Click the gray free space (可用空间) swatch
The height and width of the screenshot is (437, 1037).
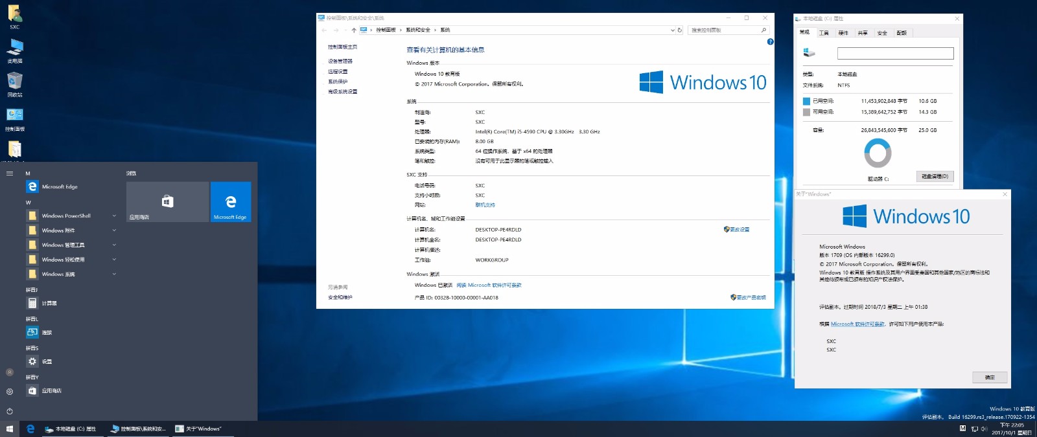(x=806, y=112)
